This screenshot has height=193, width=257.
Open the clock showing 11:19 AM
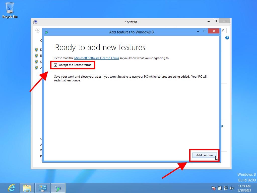[x=244, y=188]
